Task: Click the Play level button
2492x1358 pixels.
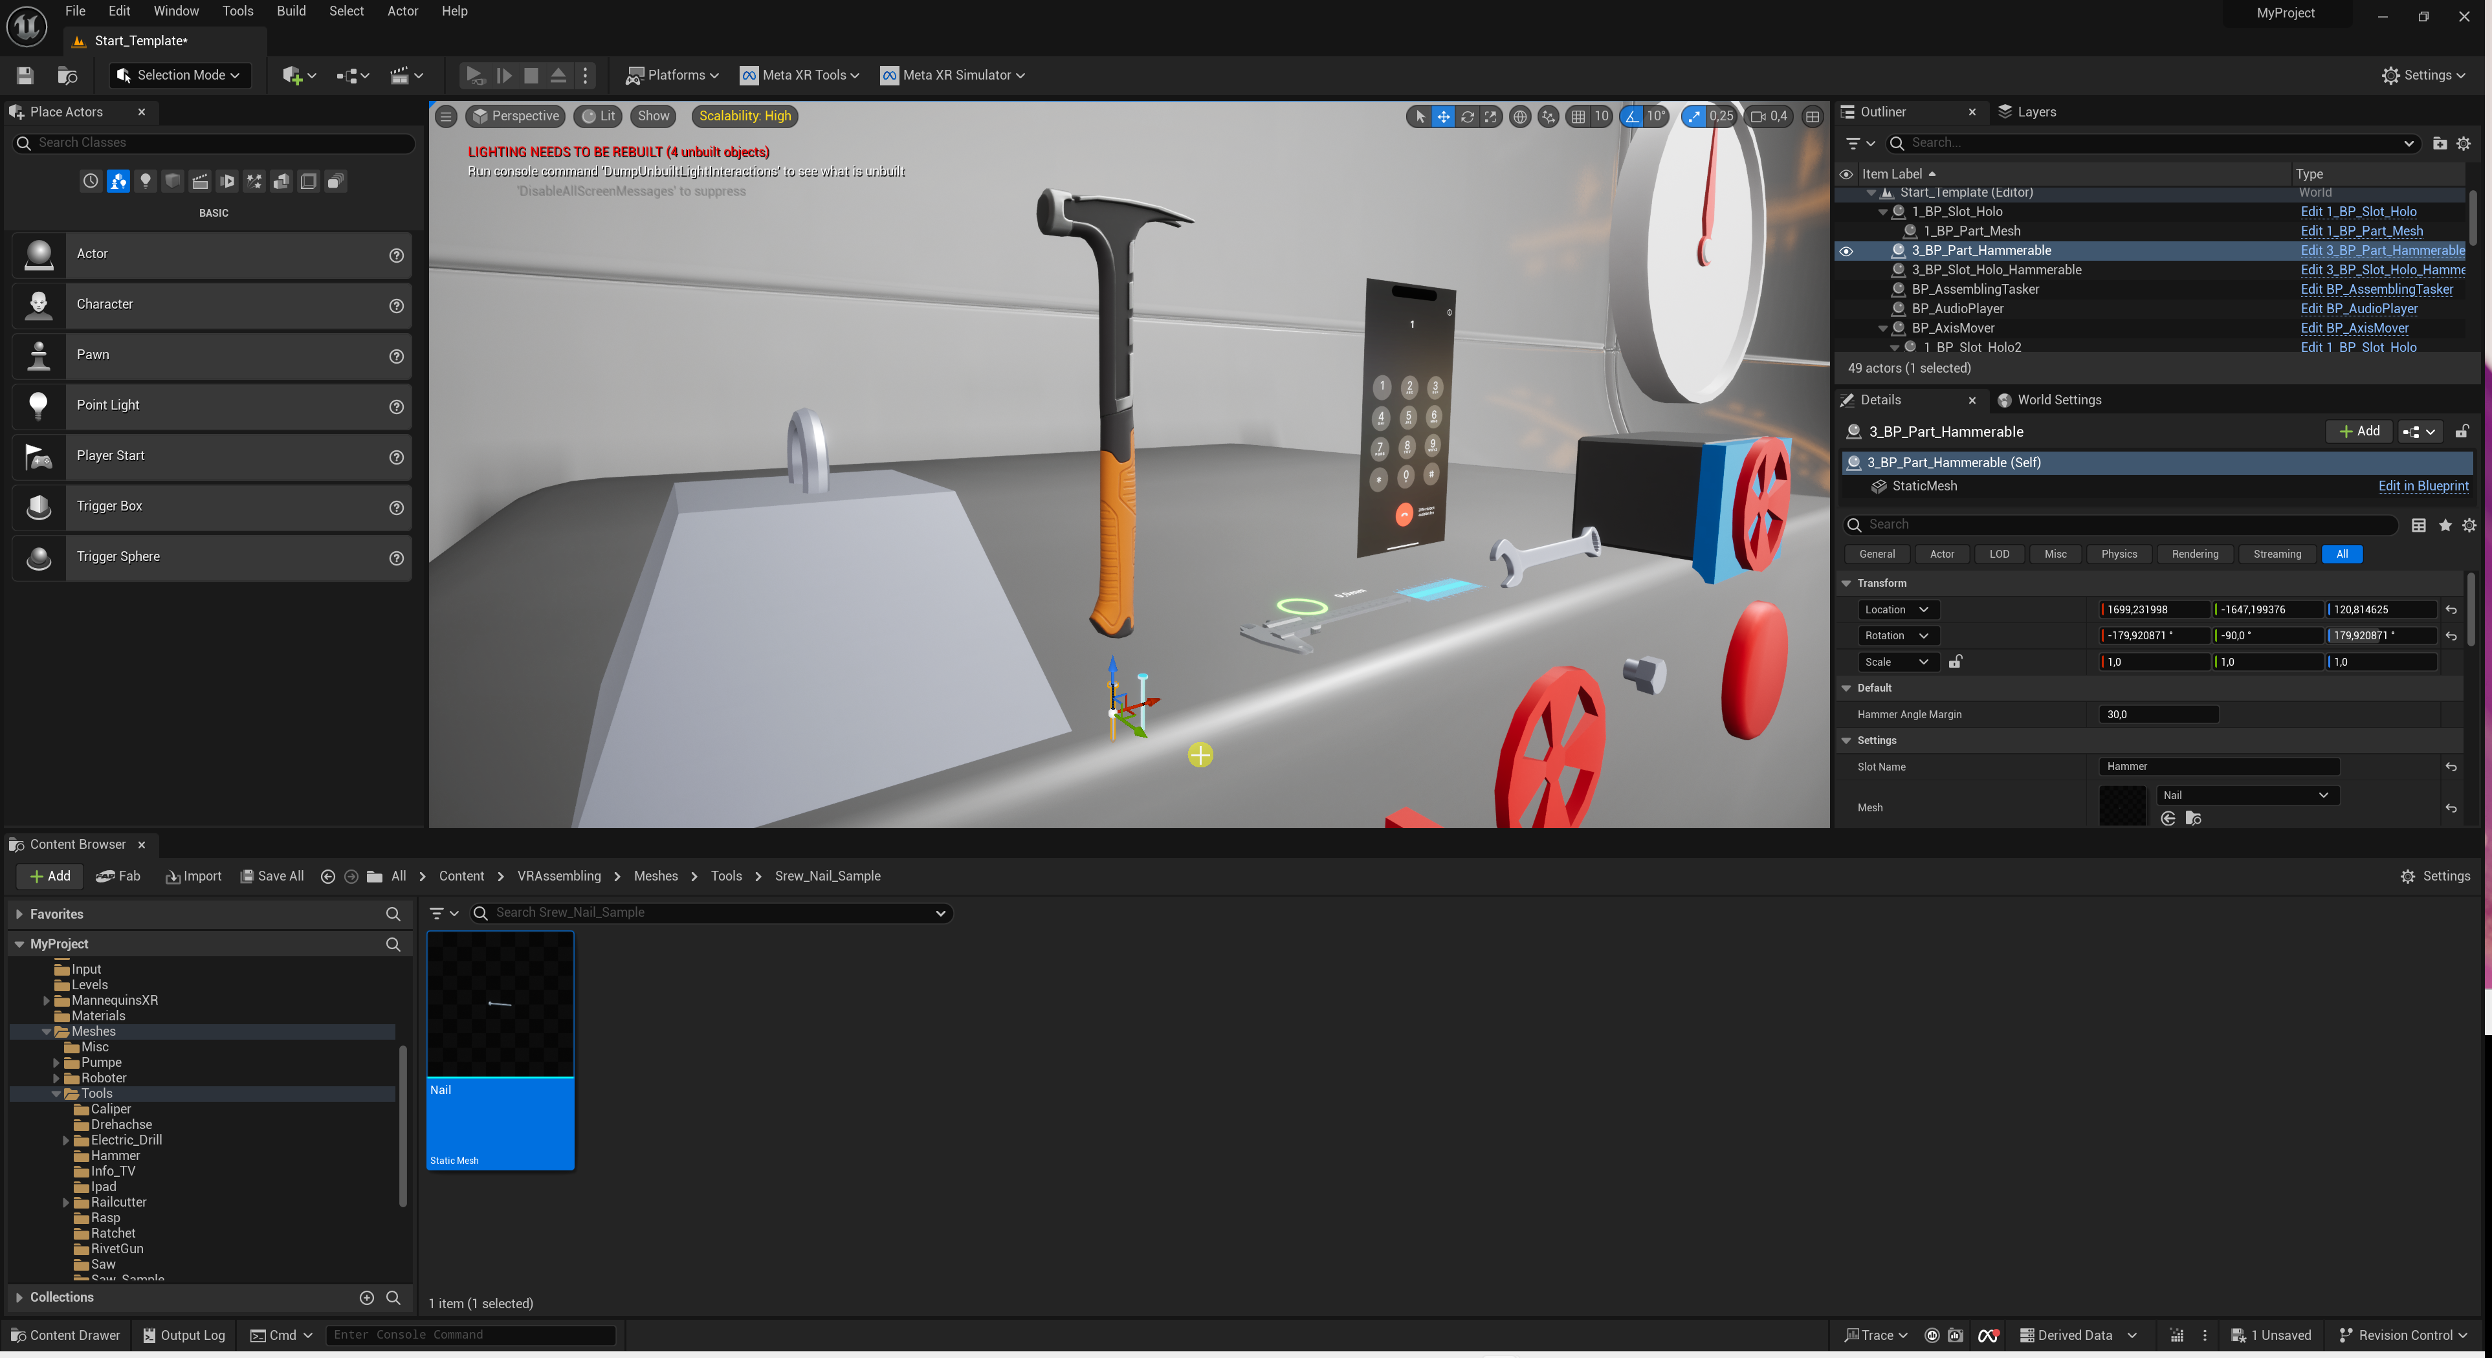Action: pos(474,74)
